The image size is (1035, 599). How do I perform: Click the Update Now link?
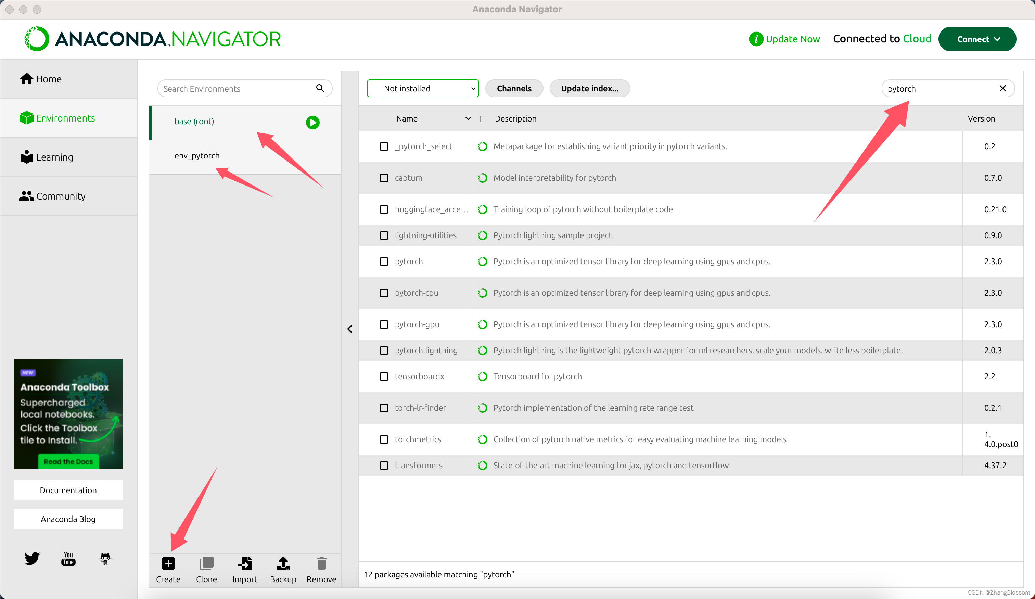click(x=793, y=39)
